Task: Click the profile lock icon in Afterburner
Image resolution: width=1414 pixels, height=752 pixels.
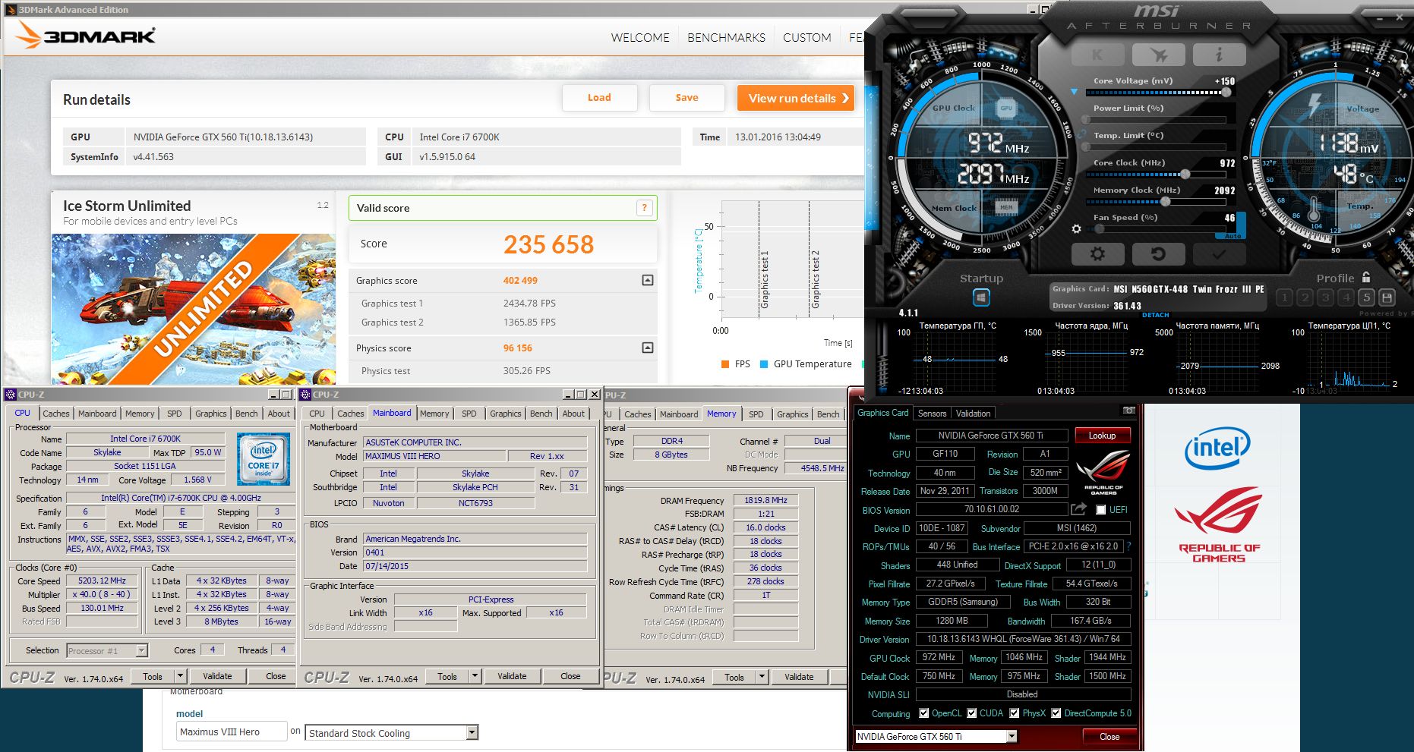Action: point(1366,277)
